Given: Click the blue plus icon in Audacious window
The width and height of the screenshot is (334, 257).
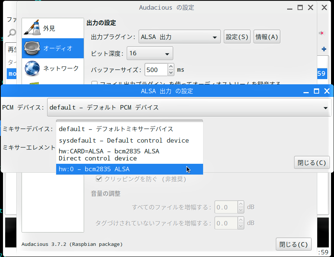Looking at the screenshot, I should pos(324,49).
